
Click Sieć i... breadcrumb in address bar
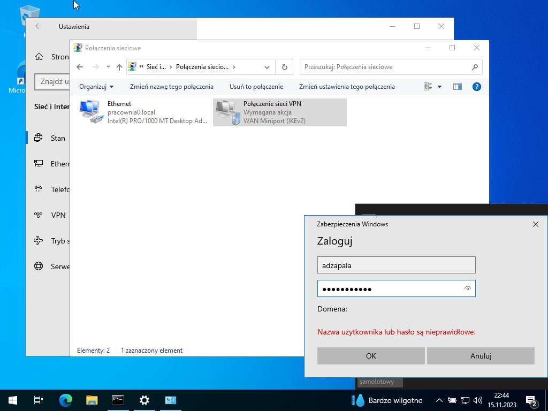point(156,67)
